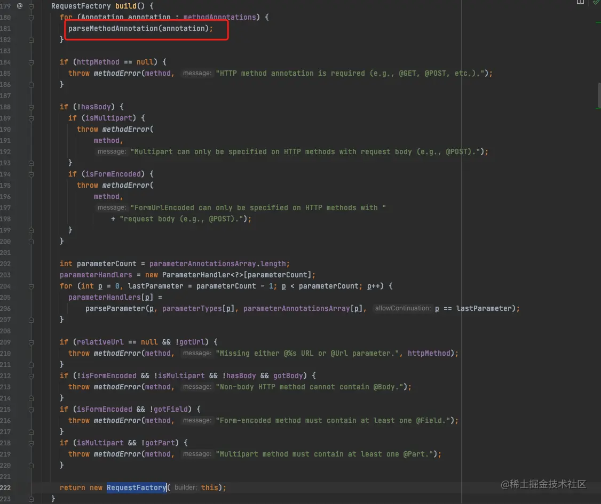This screenshot has height=504, width=601.
Task: Click the fold end marker on line 200
Action: point(31,241)
